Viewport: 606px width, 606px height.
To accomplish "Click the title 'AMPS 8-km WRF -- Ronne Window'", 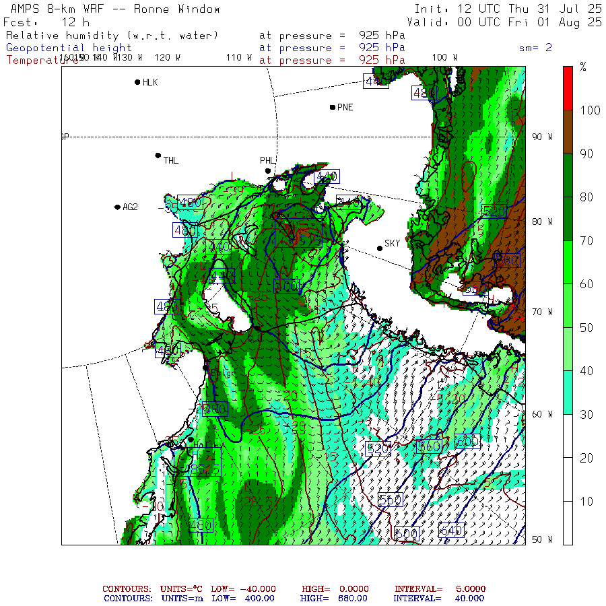I will pos(114,9).
